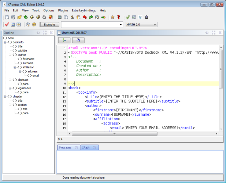This screenshot has width=226, height=183.
Task: Collapse the bookinfo node in Outline
Action: pyautogui.click(x=5, y=42)
